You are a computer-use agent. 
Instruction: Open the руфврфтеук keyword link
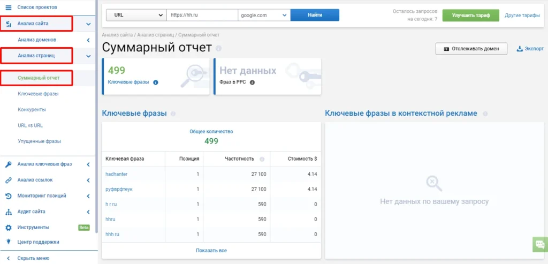tap(119, 189)
